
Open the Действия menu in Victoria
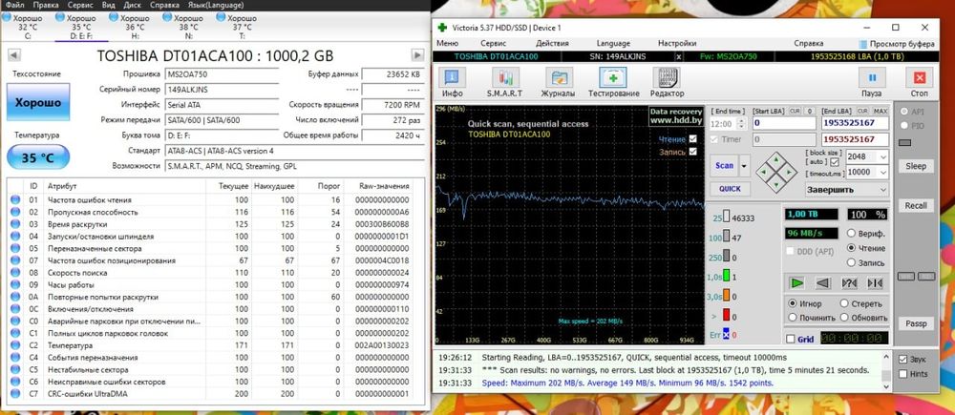coord(552,44)
